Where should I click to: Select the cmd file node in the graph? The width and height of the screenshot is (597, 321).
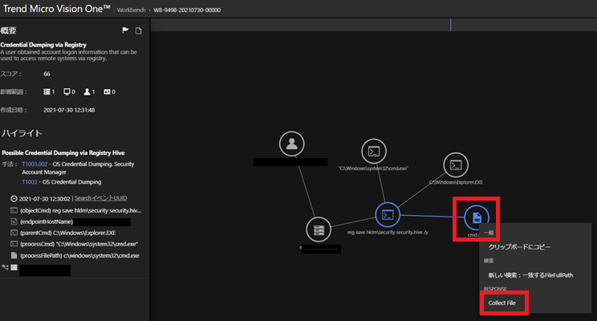477,217
